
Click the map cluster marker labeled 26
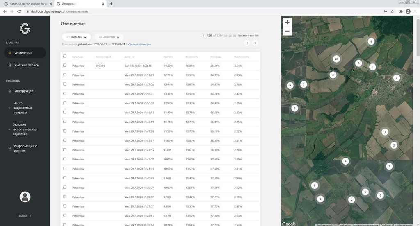336,59
